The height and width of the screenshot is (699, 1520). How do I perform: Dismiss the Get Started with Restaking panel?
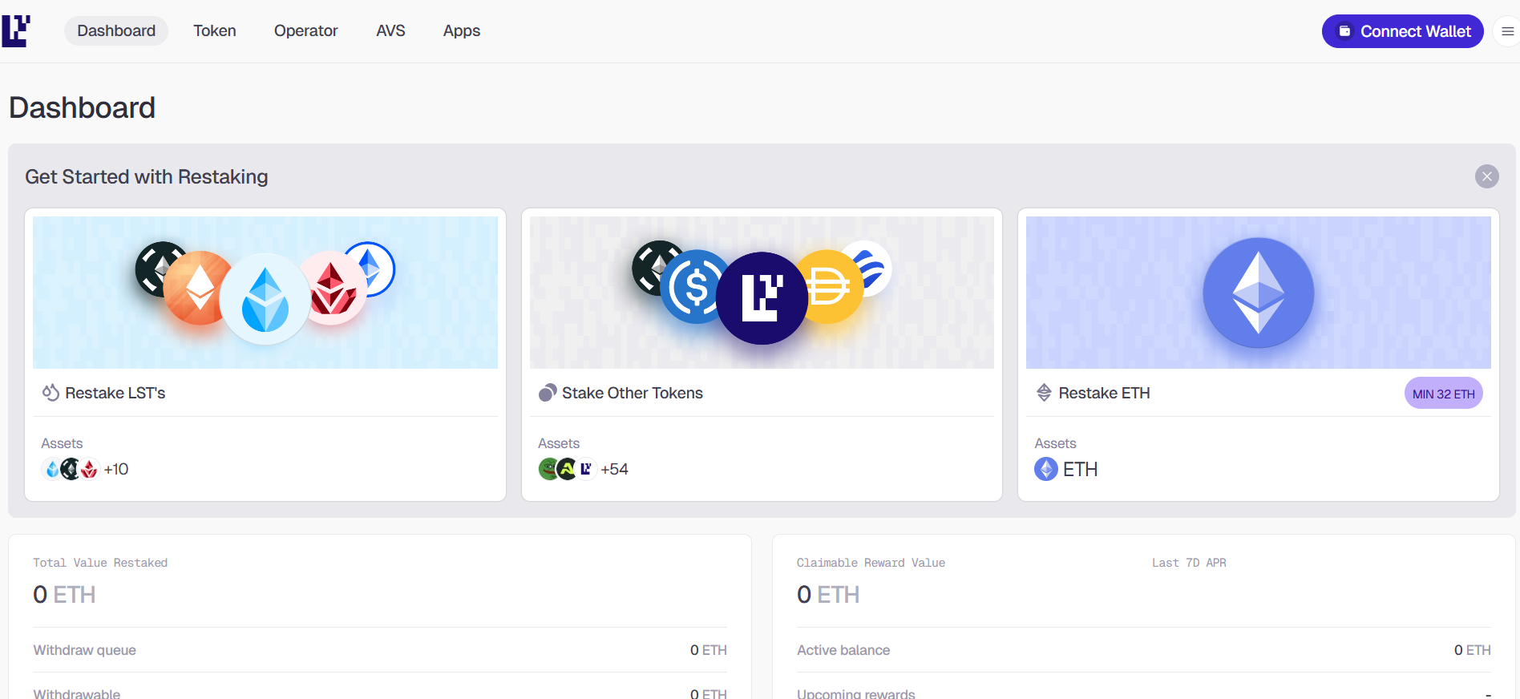coord(1487,176)
